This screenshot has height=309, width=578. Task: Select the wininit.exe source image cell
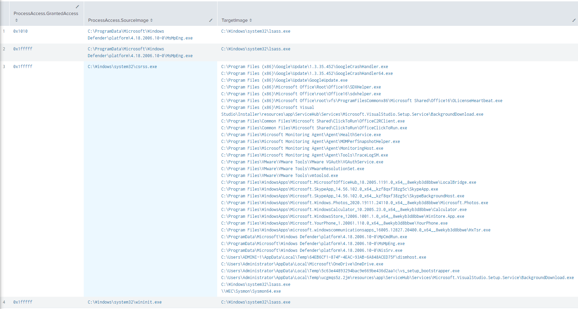(125, 302)
